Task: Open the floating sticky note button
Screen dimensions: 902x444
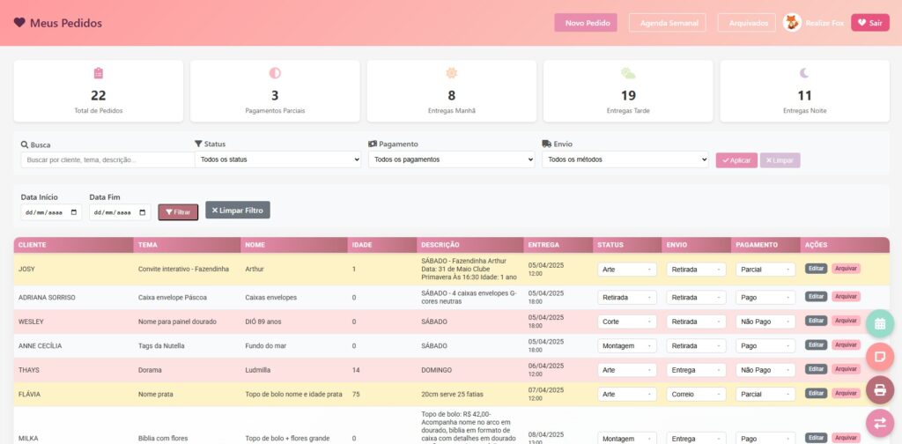Action: [x=880, y=357]
